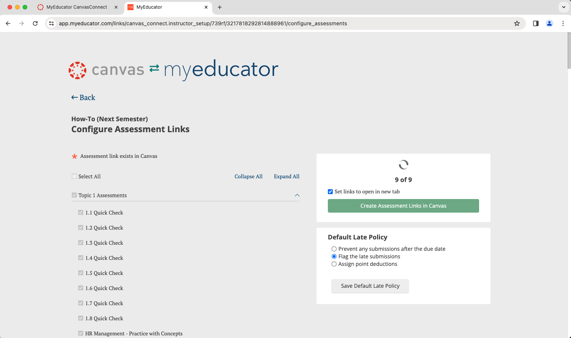571x338 pixels.
Task: Check the Select All checkbox
Action: (x=74, y=176)
